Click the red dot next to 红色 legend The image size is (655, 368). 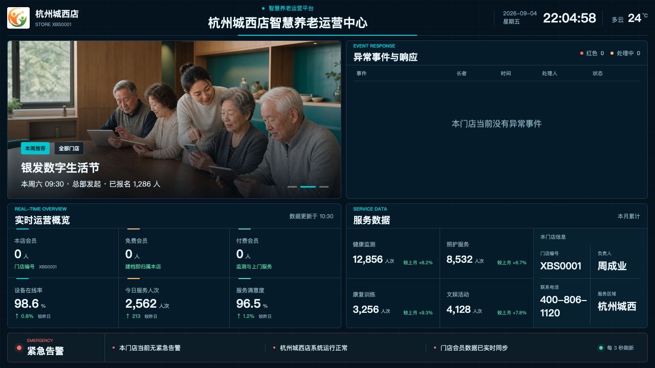tap(582, 53)
